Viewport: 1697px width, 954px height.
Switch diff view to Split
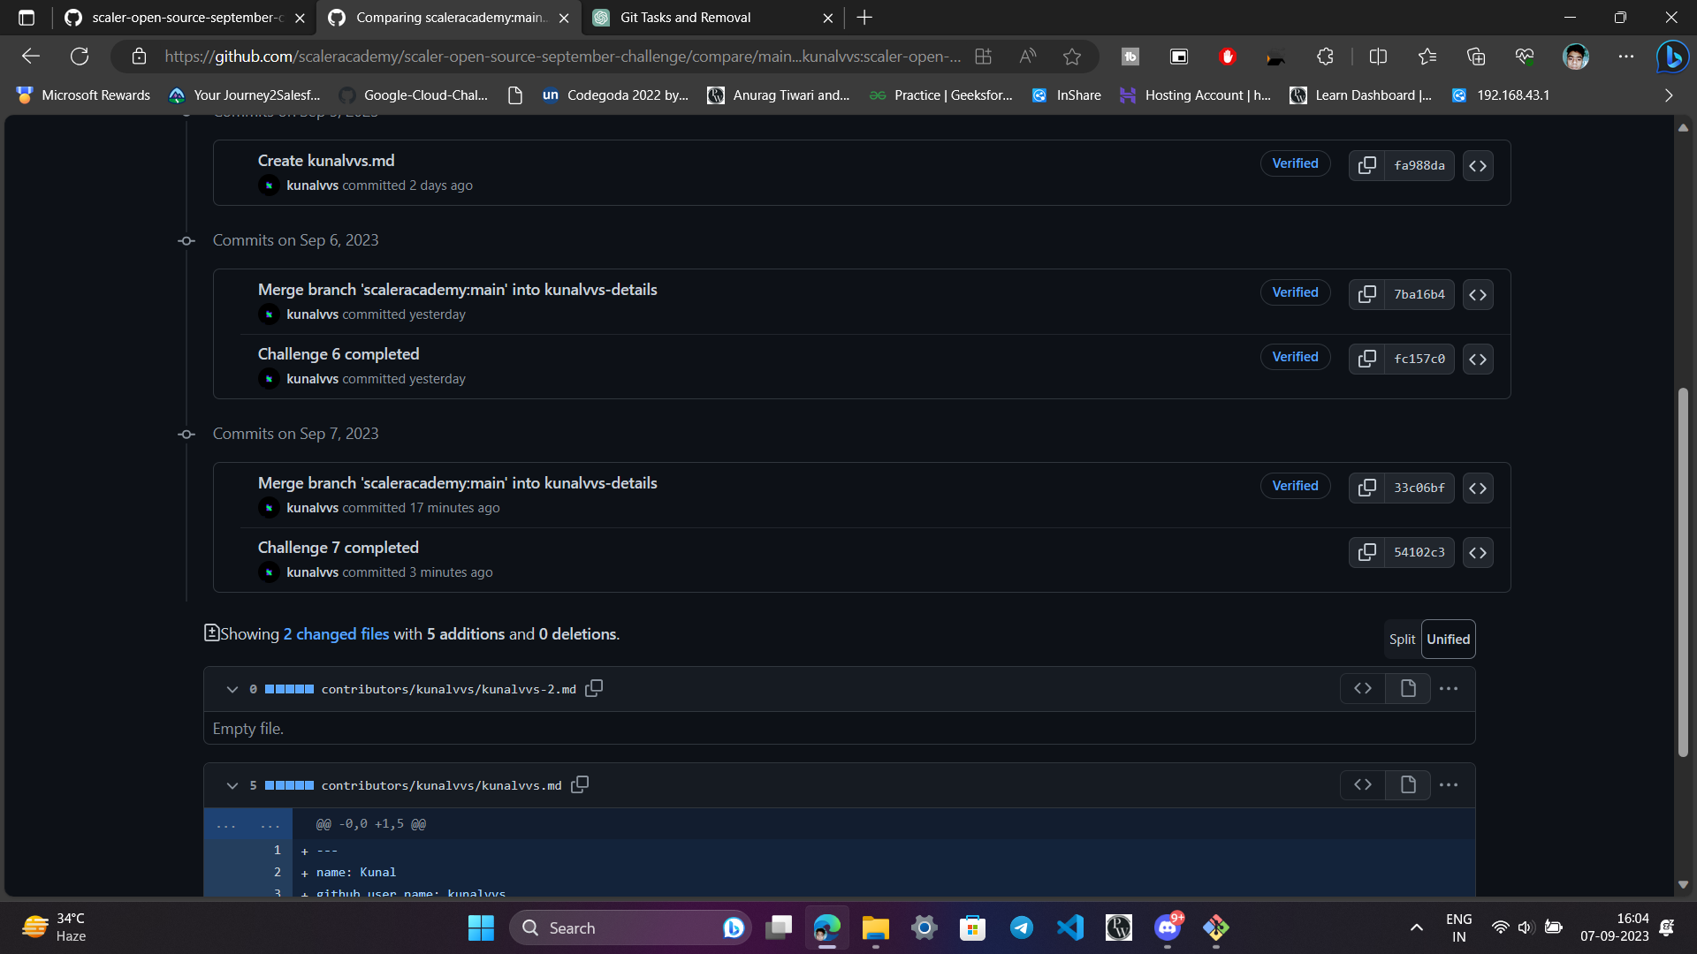coord(1402,639)
